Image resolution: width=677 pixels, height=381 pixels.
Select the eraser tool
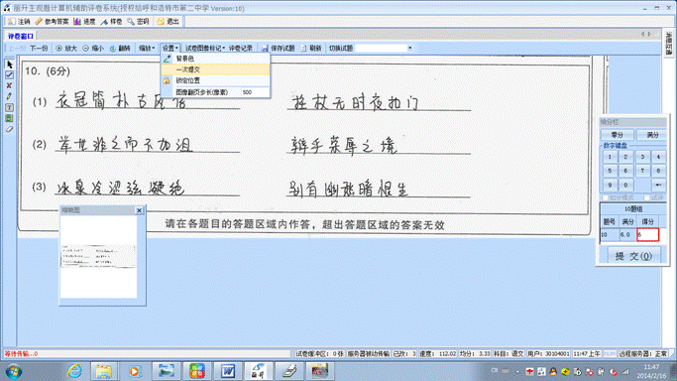coord(9,129)
